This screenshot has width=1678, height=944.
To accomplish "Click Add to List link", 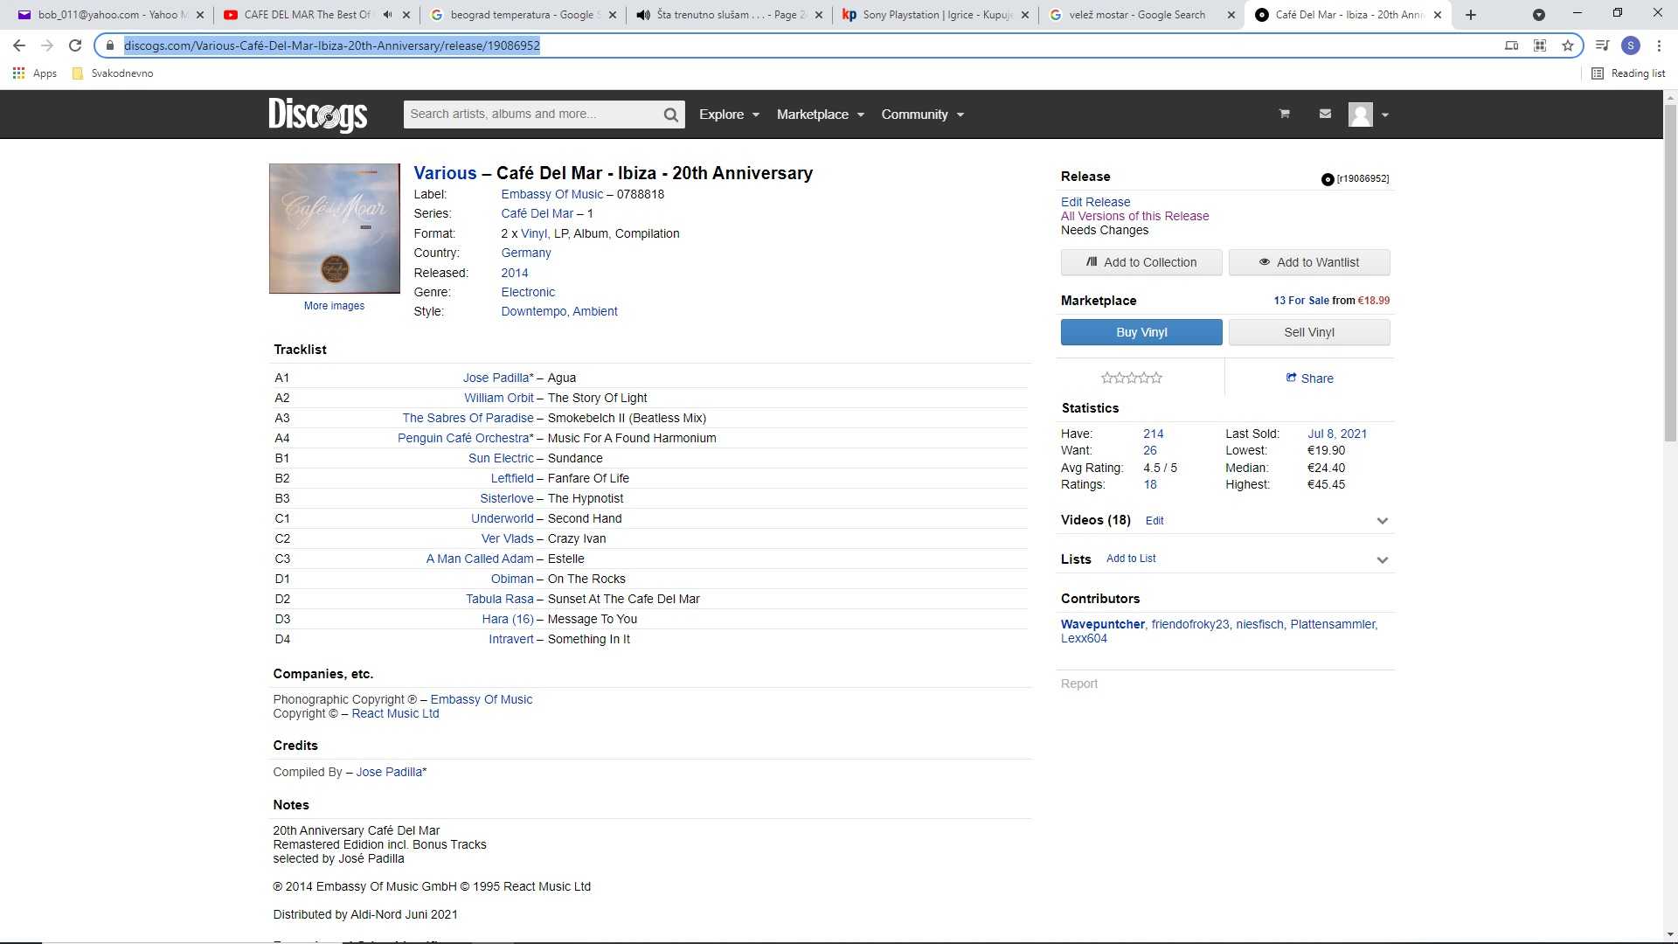I will coord(1131,559).
